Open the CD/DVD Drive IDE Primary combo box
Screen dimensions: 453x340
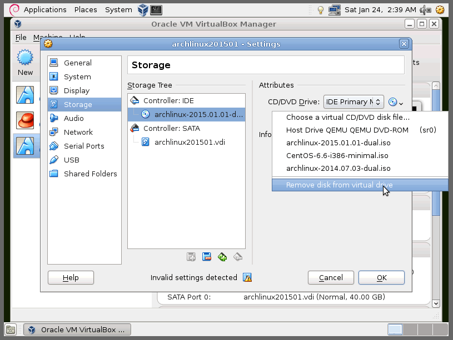click(354, 102)
